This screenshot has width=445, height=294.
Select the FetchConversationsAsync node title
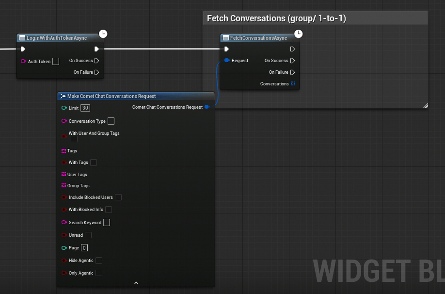click(258, 38)
